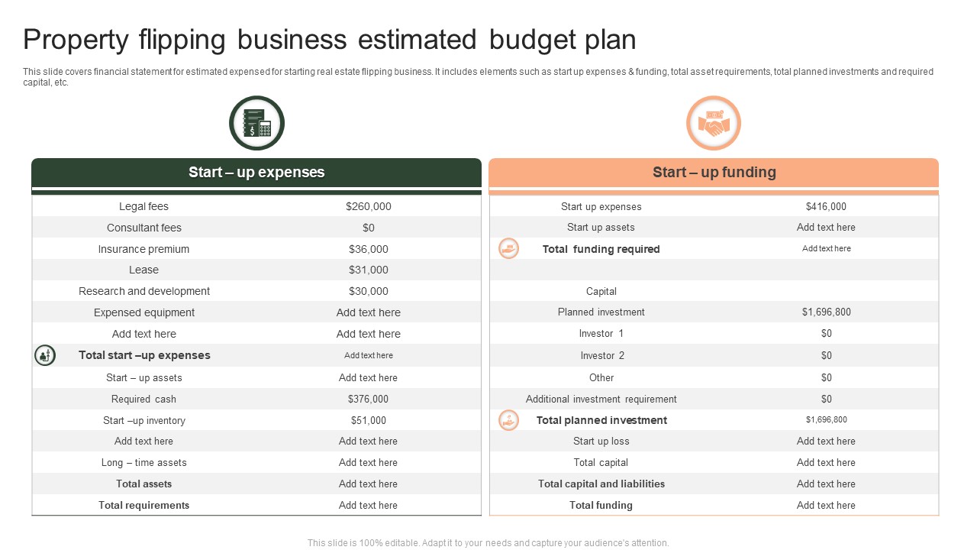Click the Start –up inventory label

click(x=143, y=420)
